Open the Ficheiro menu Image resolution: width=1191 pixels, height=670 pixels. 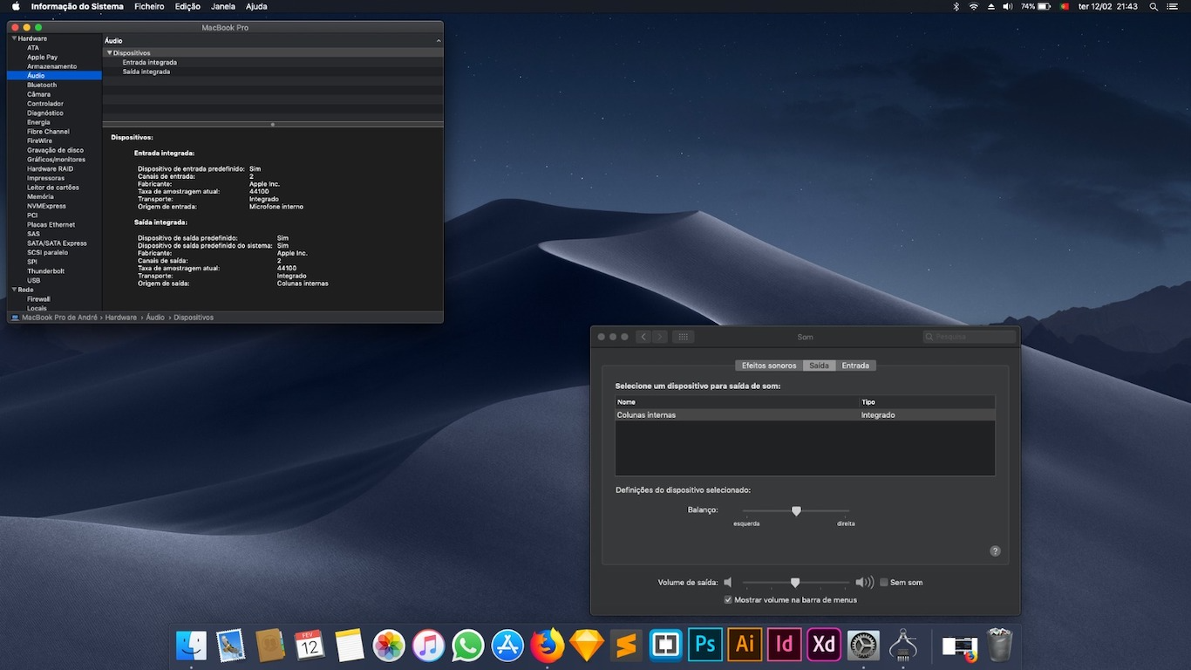149,6
